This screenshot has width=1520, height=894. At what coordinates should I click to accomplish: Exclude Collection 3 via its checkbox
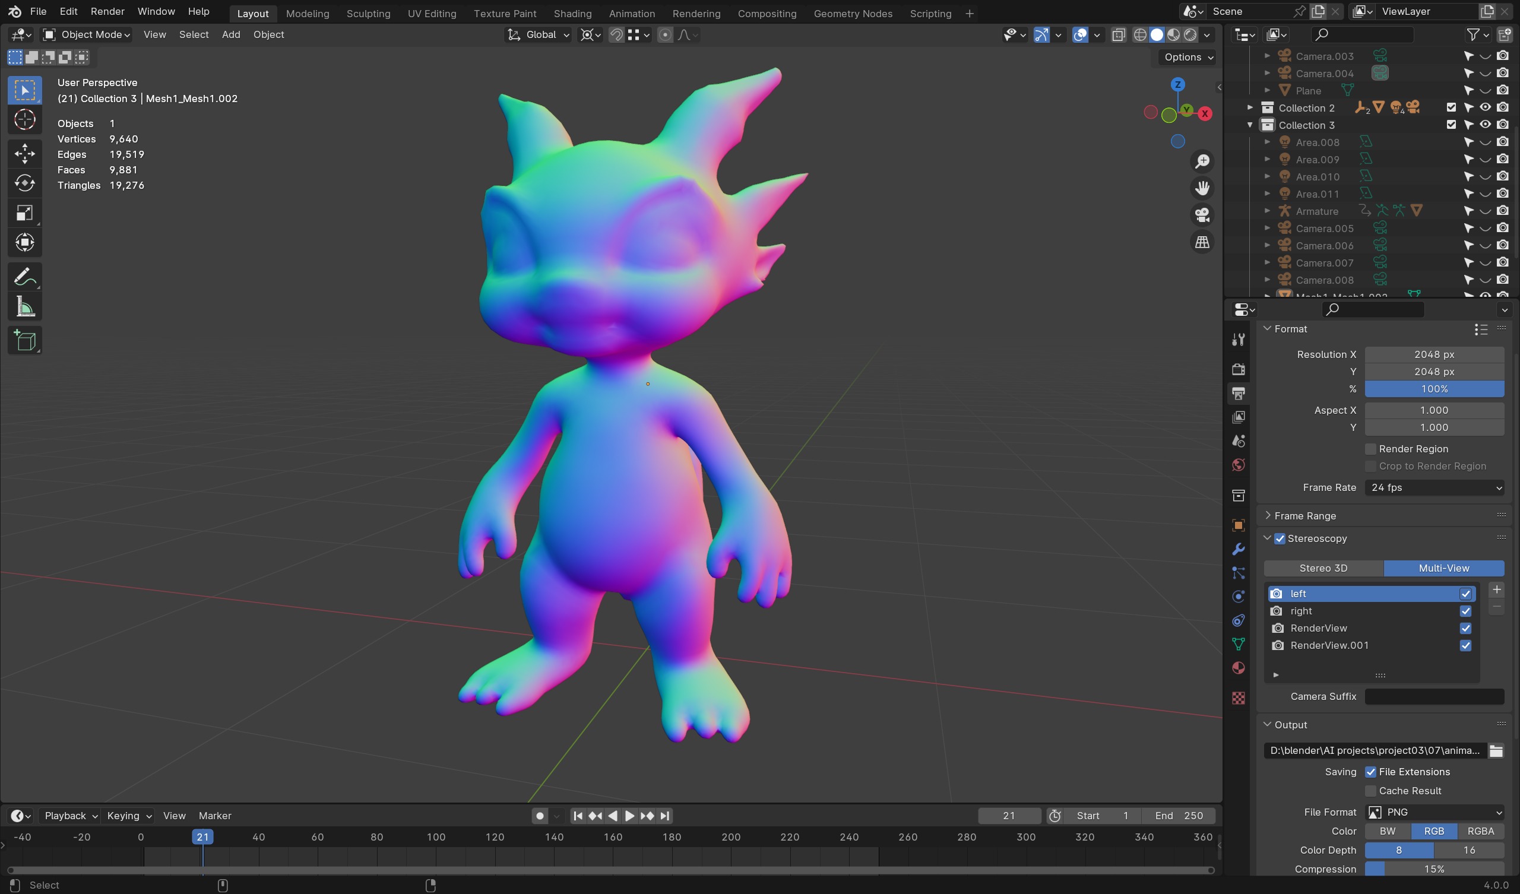coord(1451,125)
